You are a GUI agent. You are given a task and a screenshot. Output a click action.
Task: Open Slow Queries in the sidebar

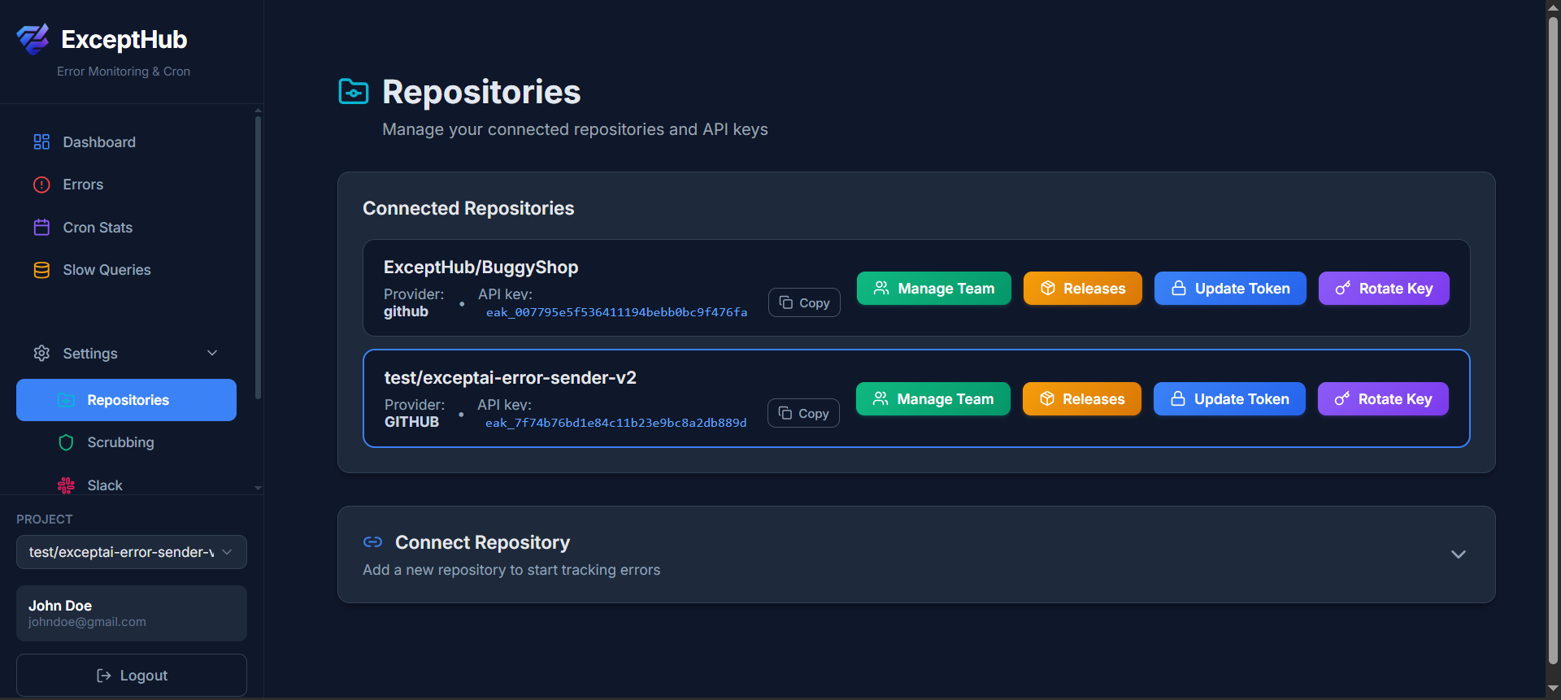[x=126, y=270]
